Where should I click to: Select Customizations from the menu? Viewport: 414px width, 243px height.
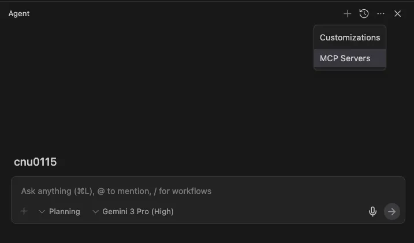350,38
